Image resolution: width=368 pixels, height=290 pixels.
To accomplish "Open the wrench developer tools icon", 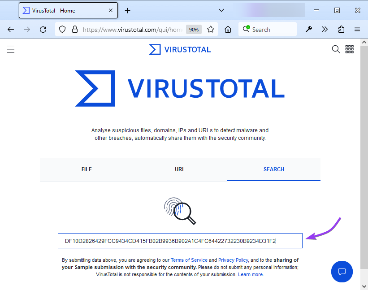I will point(309,30).
